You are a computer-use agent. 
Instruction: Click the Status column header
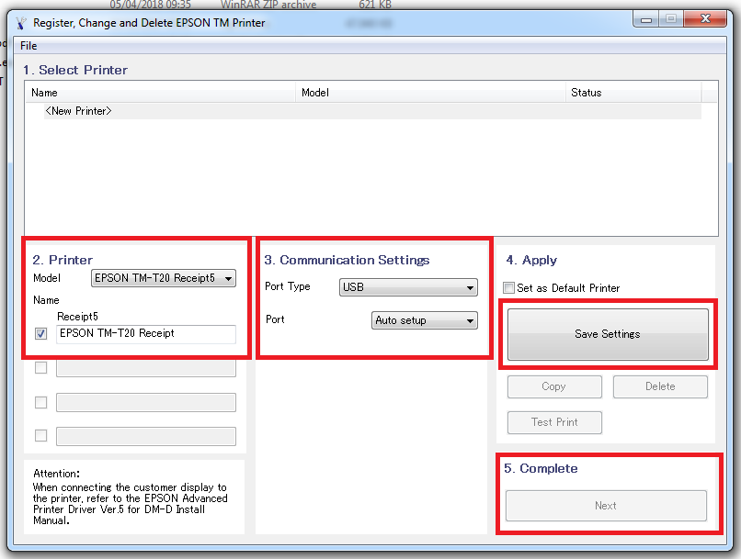coord(586,93)
